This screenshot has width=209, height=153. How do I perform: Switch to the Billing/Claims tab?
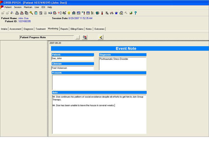click(x=77, y=29)
